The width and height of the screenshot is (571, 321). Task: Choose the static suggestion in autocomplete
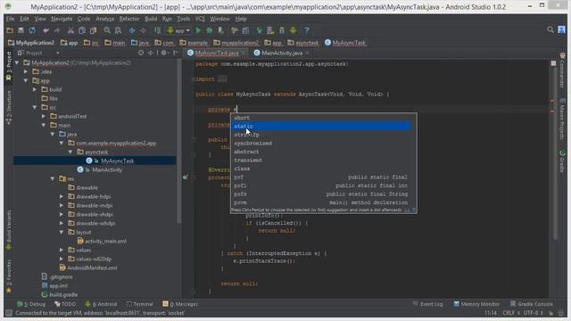point(321,127)
